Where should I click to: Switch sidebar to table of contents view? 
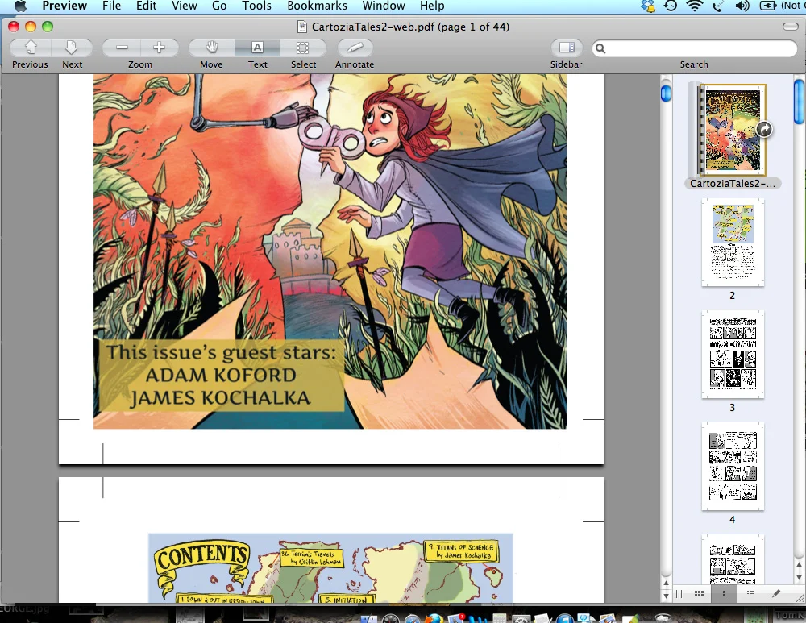(750, 594)
